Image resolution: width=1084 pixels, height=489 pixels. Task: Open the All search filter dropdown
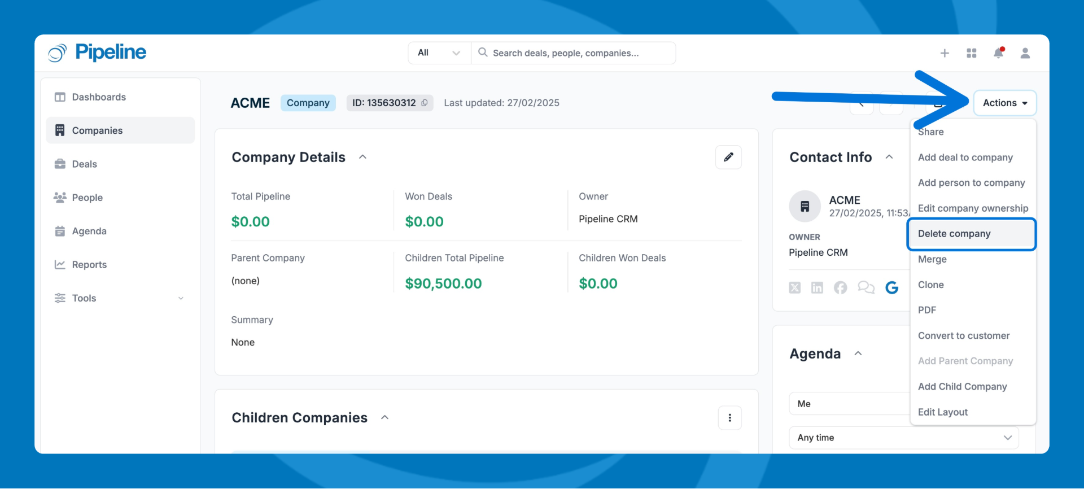439,53
